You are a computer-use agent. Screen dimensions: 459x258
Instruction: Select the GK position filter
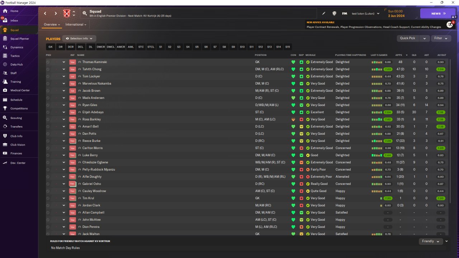[51, 47]
